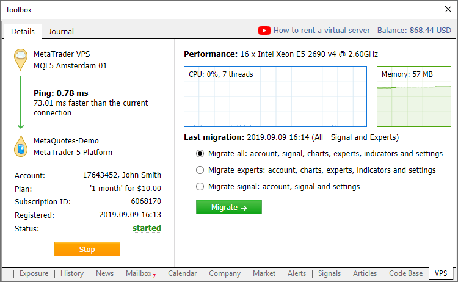This screenshot has height=282, width=458.
Task: Click the MetaTrader VPS cloud pin icon
Action: tap(21, 59)
